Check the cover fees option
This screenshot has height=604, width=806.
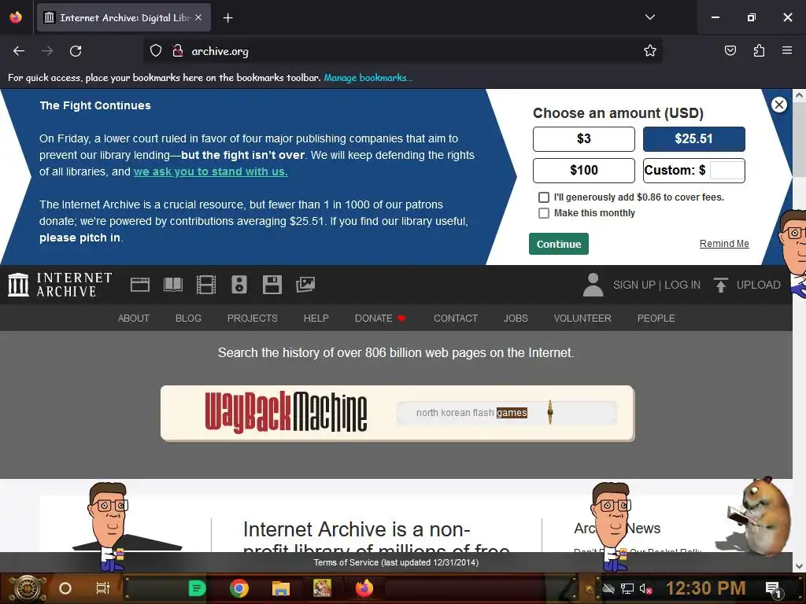pos(543,197)
